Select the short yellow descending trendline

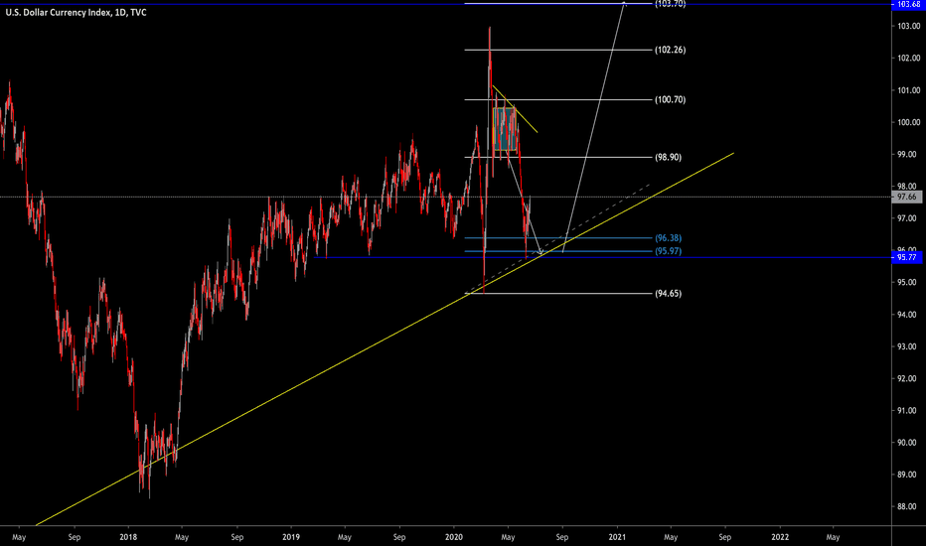pos(515,109)
